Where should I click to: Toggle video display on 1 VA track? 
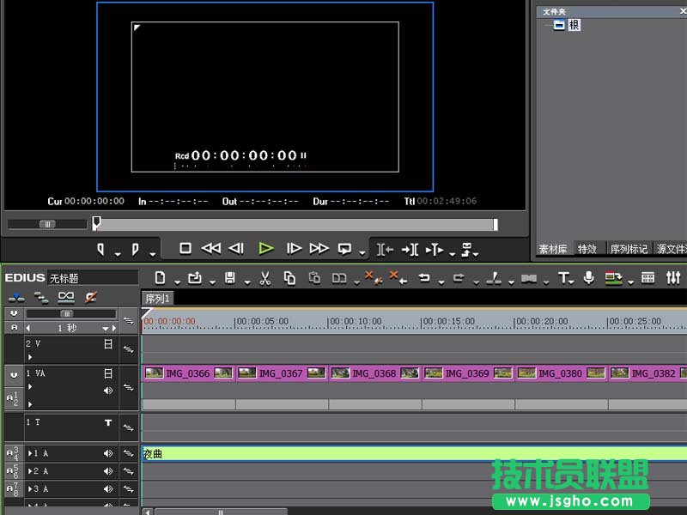(x=108, y=373)
